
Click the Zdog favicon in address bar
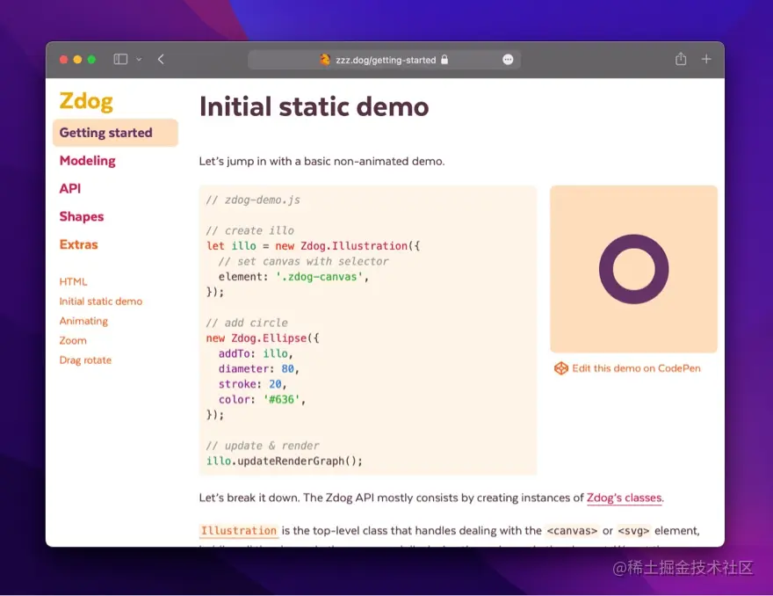324,60
